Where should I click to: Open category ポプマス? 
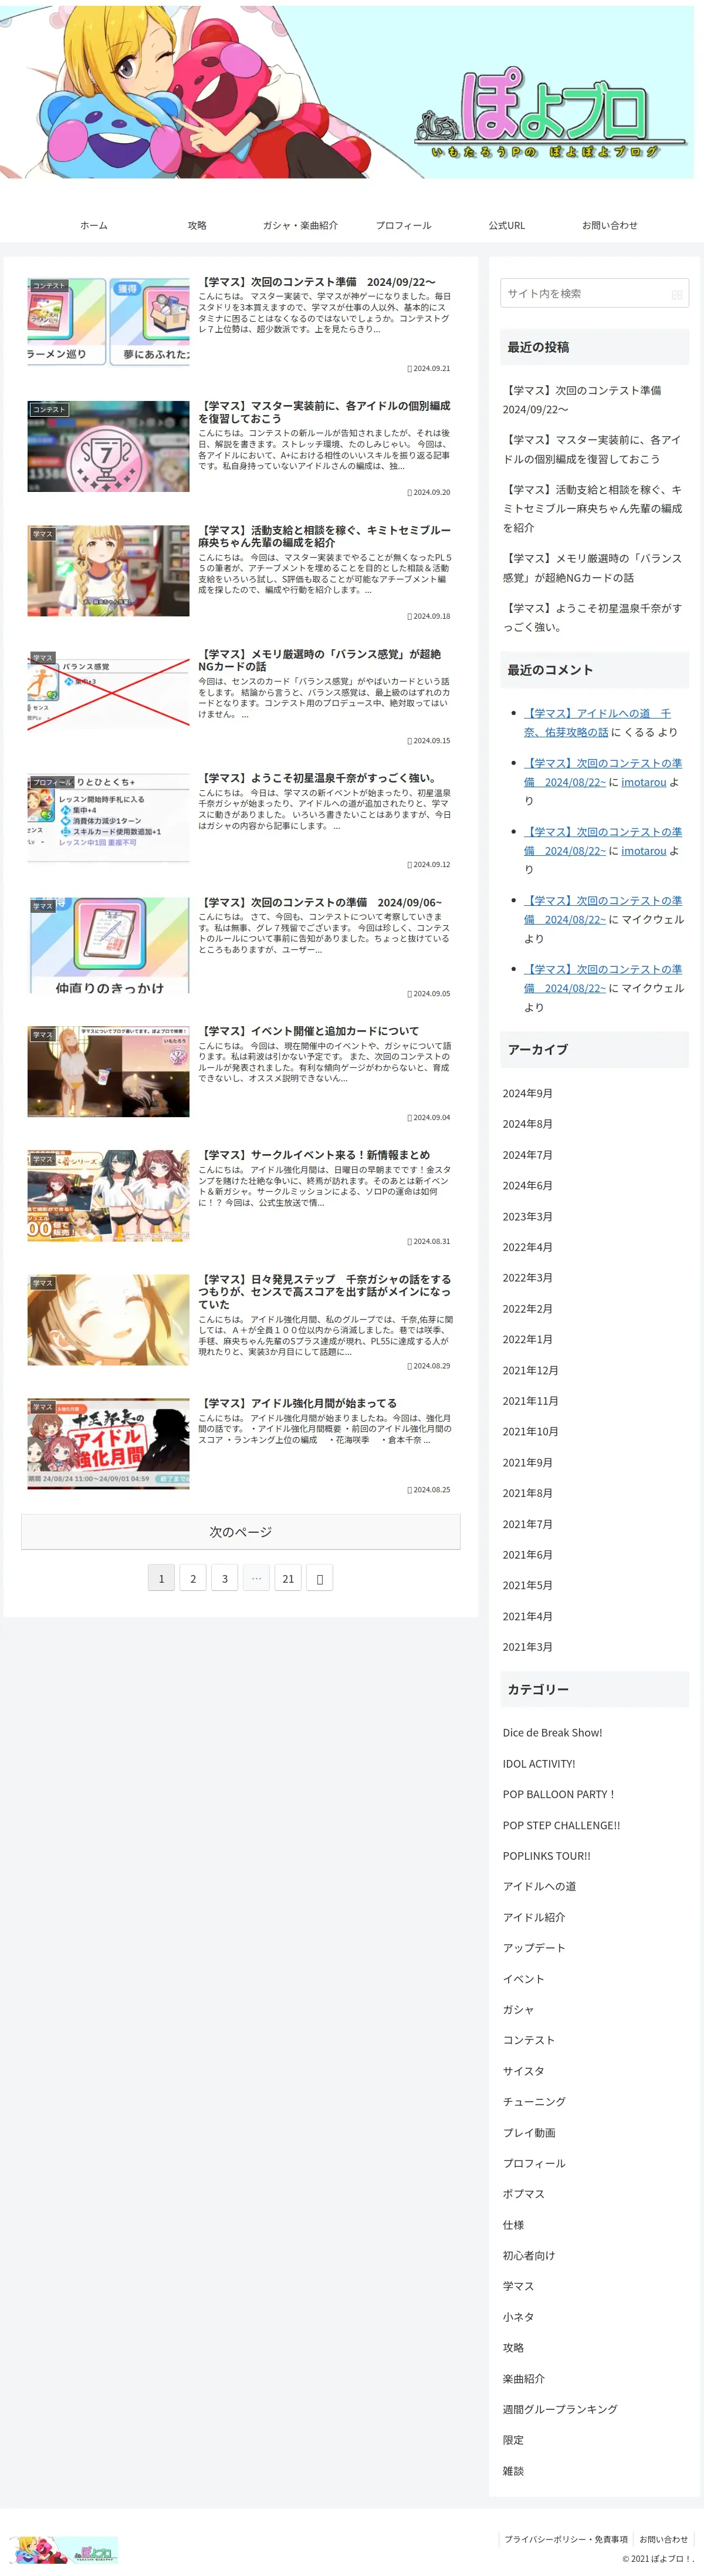(523, 2194)
